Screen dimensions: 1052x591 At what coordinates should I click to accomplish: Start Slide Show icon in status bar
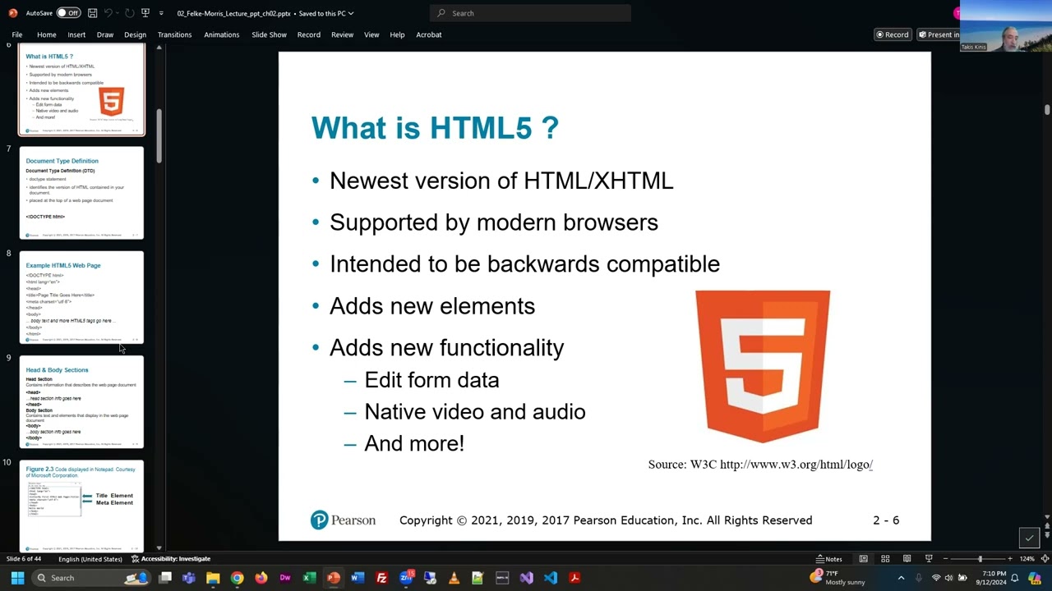point(929,559)
